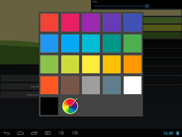Viewport: 182px width, 137px height.
Task: Tap the screenshot camera icon
Action: click(48, 133)
